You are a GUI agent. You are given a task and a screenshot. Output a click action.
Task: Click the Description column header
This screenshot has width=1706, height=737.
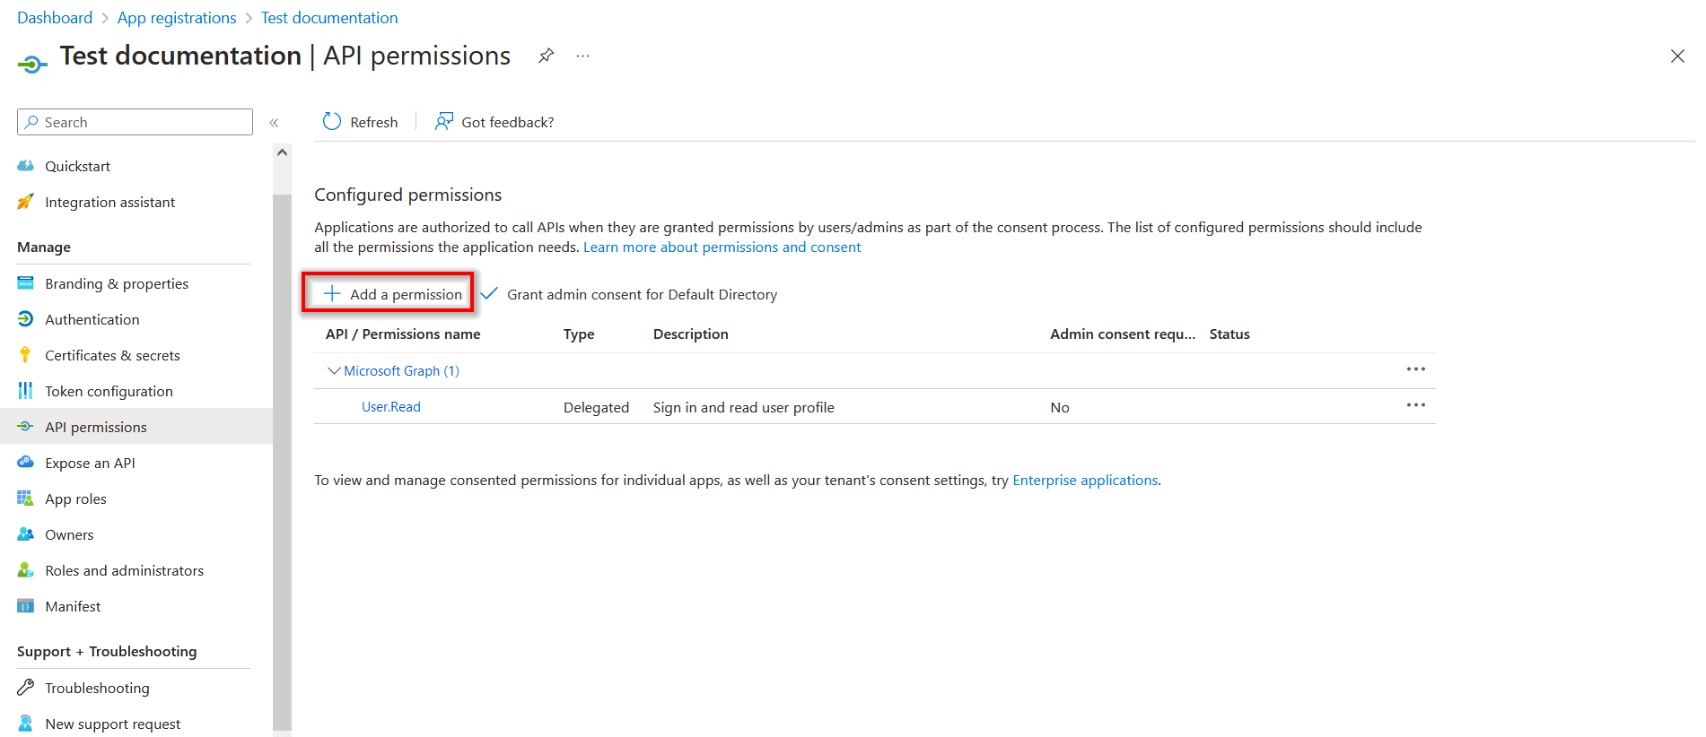(690, 334)
